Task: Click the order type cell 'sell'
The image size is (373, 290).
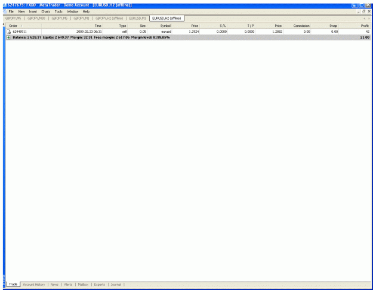Action: 124,32
